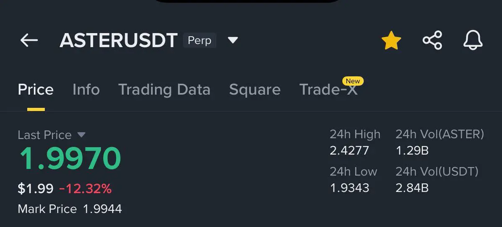The image size is (502, 227).
Task: Tap the 1.9970 last price value
Action: point(69,158)
